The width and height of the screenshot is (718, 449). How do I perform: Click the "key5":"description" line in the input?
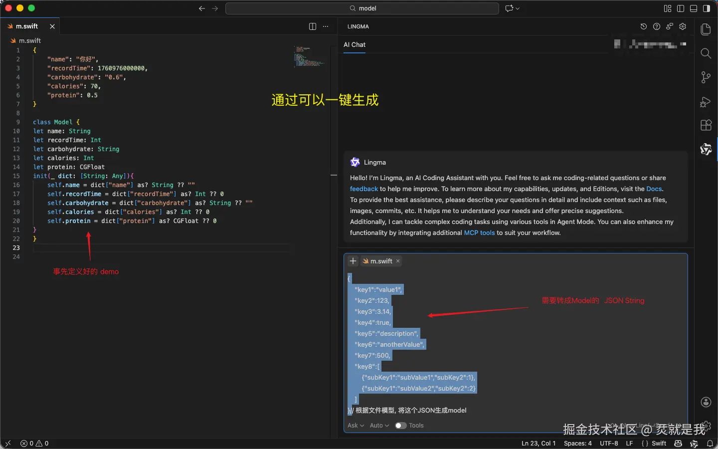click(x=386, y=334)
